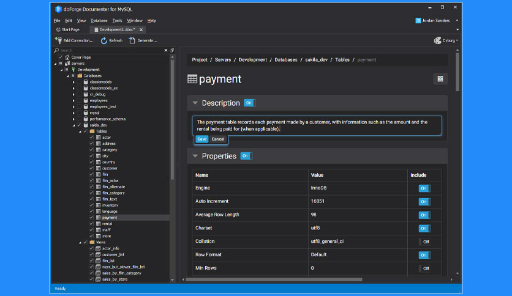The width and height of the screenshot is (512, 296).
Task: Collapse the Properties section triangle
Action: point(195,156)
